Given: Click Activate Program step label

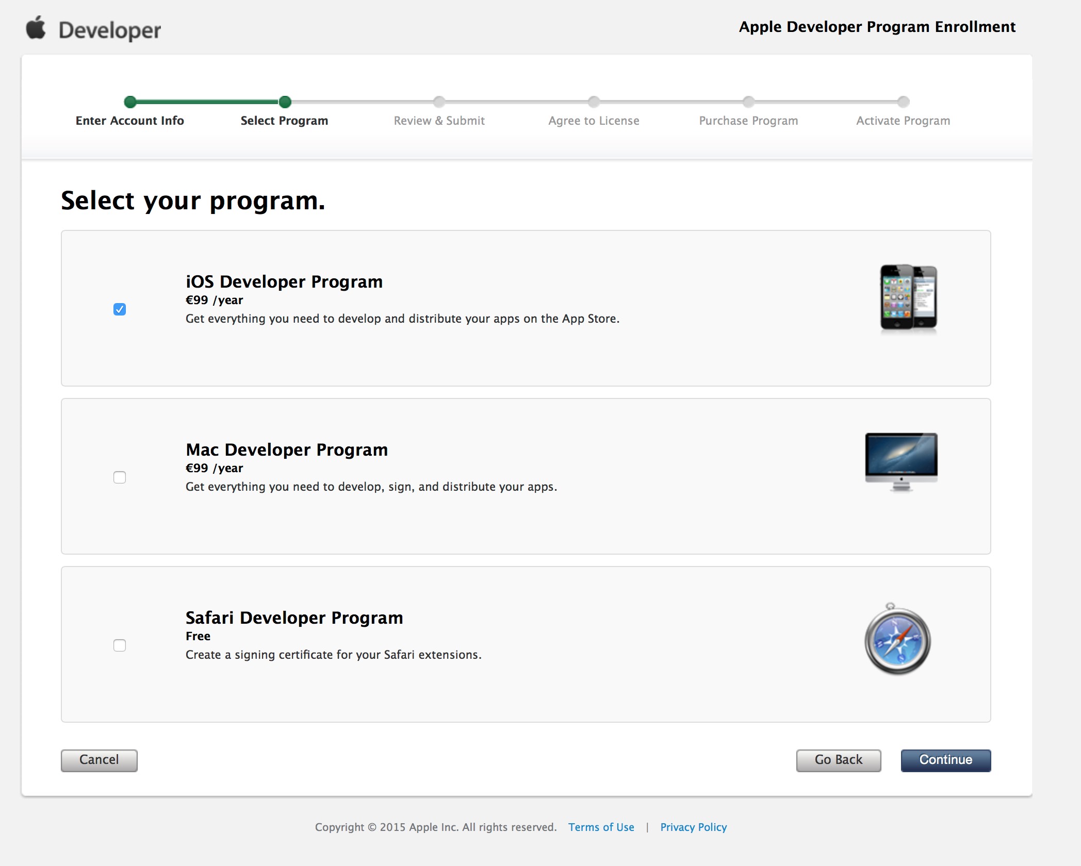Looking at the screenshot, I should [x=903, y=121].
